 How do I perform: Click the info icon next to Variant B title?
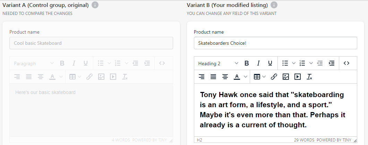(274, 5)
